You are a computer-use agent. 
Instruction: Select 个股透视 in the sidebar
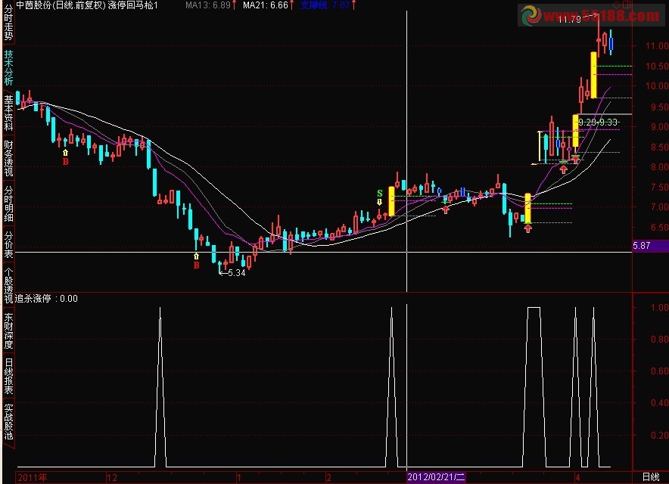(x=8, y=285)
